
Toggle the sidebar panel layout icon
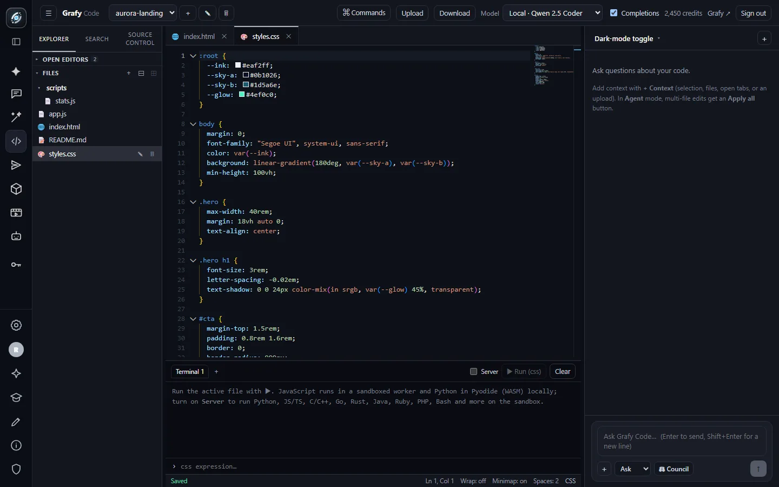16,42
